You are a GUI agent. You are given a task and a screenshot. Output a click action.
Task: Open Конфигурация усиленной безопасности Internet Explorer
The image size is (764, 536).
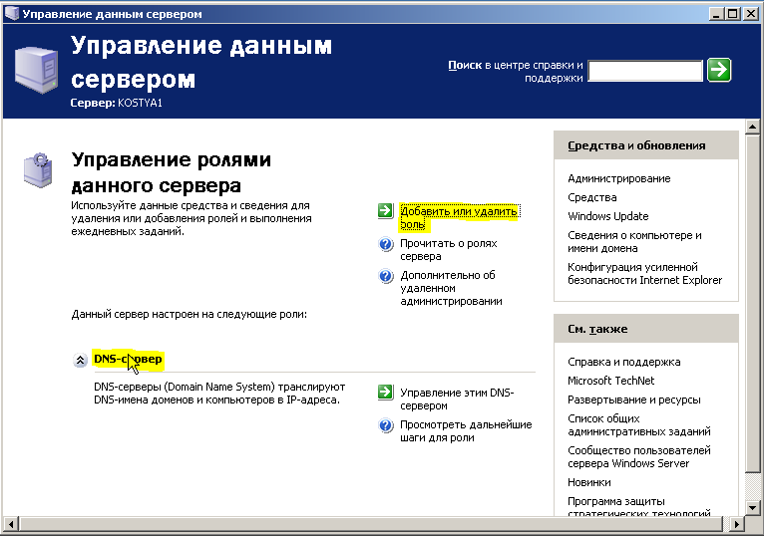pyautogui.click(x=644, y=274)
